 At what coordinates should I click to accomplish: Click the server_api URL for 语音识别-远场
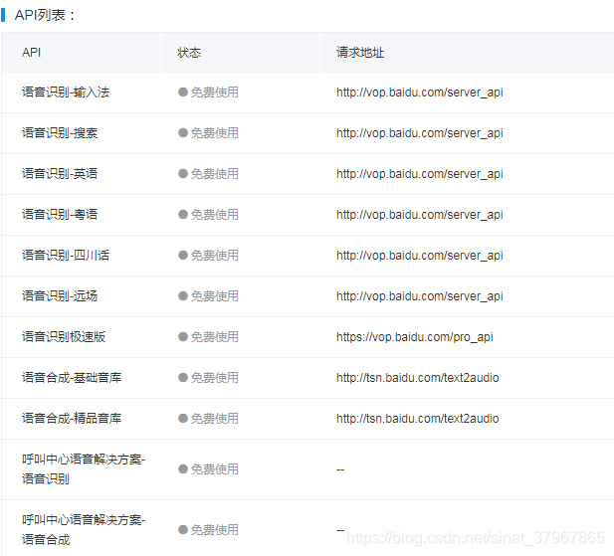(420, 295)
